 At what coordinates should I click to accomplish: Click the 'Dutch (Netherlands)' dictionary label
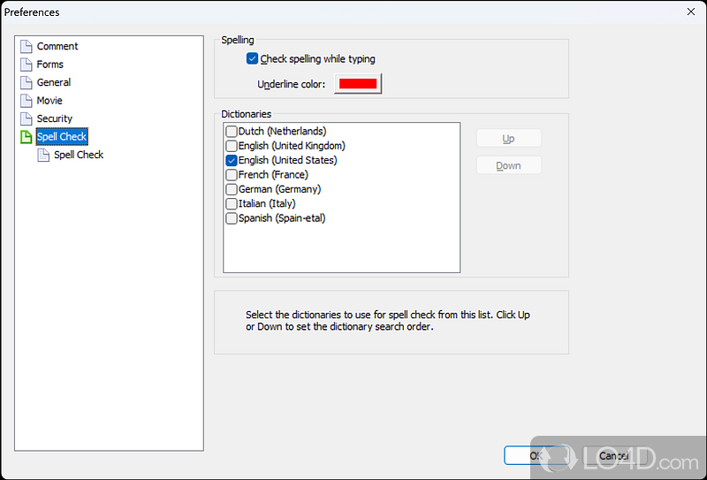click(x=282, y=132)
